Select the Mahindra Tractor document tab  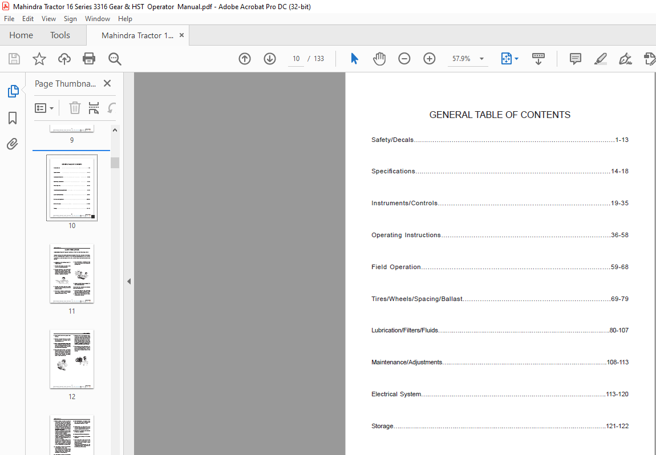coord(137,35)
